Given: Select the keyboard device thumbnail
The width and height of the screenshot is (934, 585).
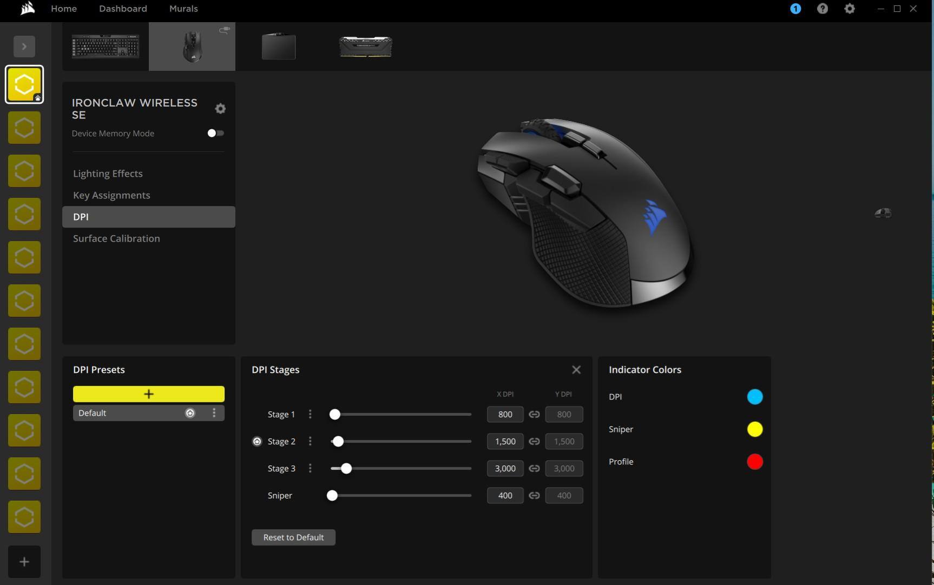Looking at the screenshot, I should [106, 46].
